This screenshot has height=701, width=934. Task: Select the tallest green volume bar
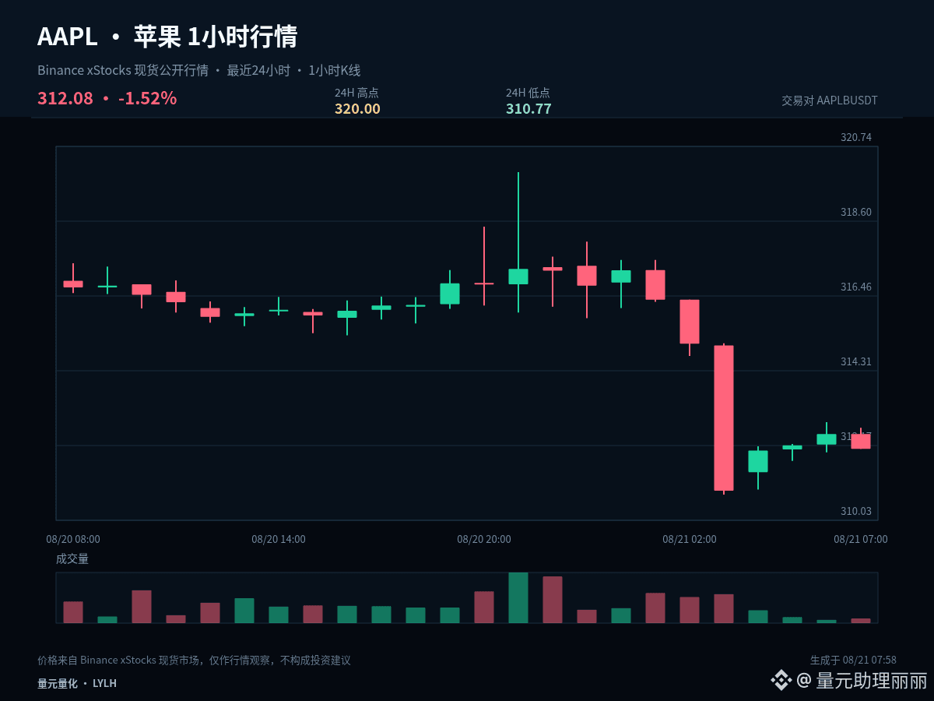pos(518,597)
